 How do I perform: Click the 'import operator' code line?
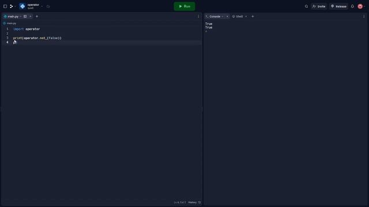tap(27, 29)
